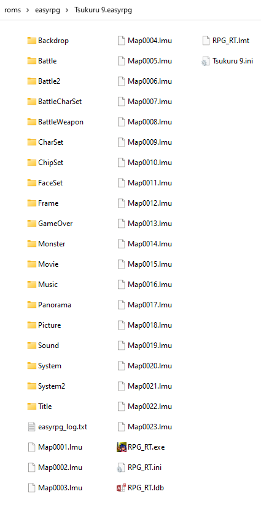The height and width of the screenshot is (510, 261).
Task: Select the GameOver folder
Action: coord(50,224)
